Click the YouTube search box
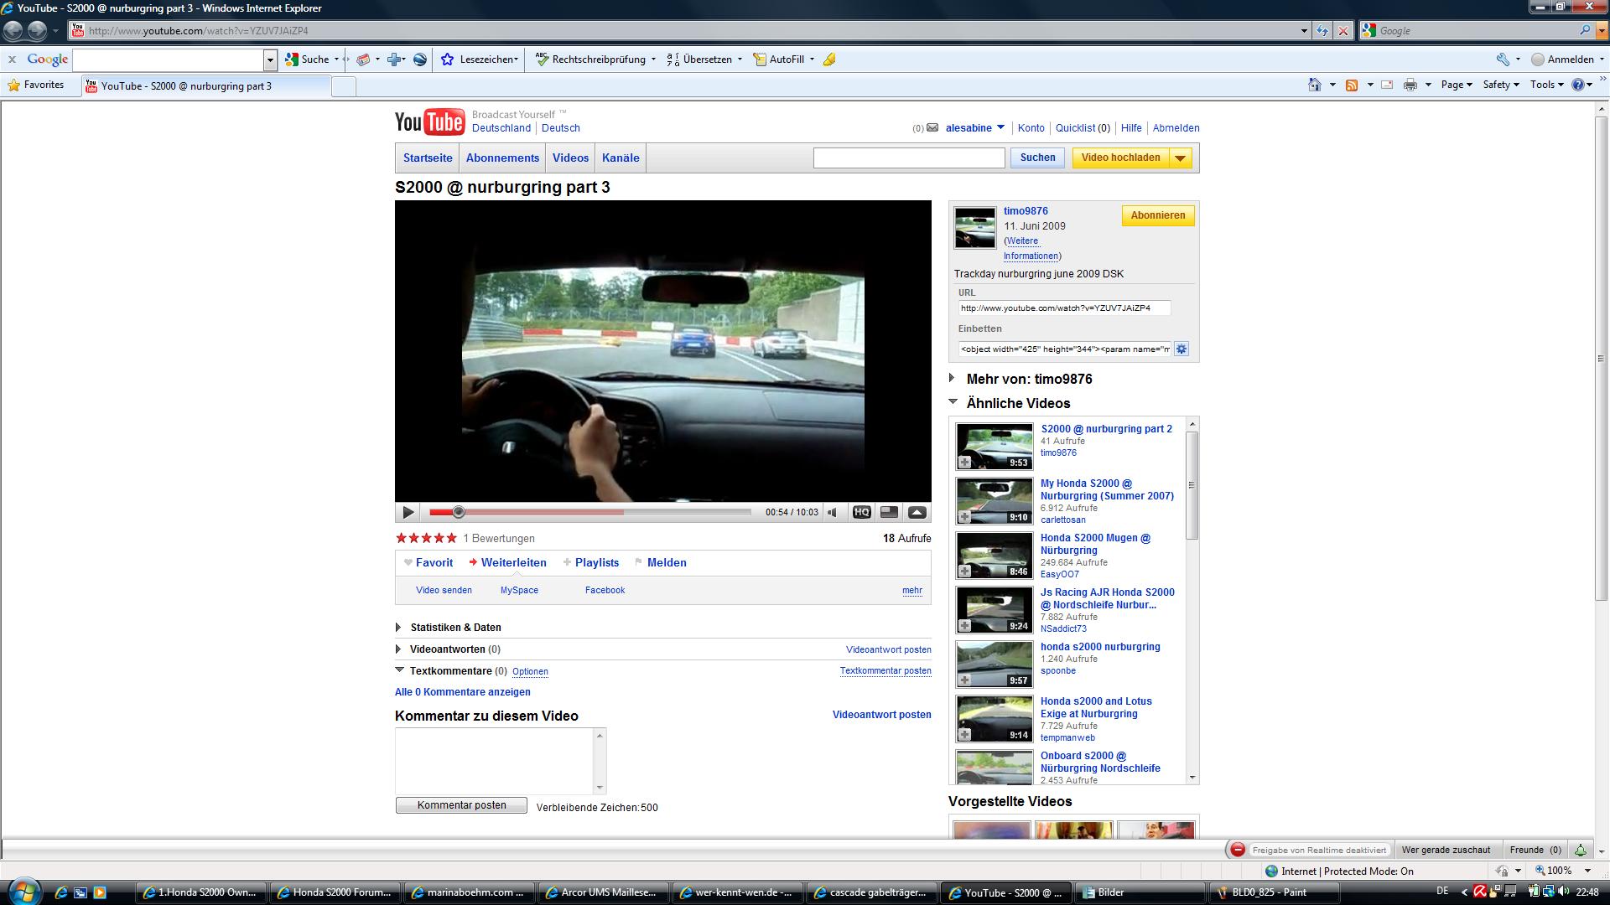 coord(909,158)
